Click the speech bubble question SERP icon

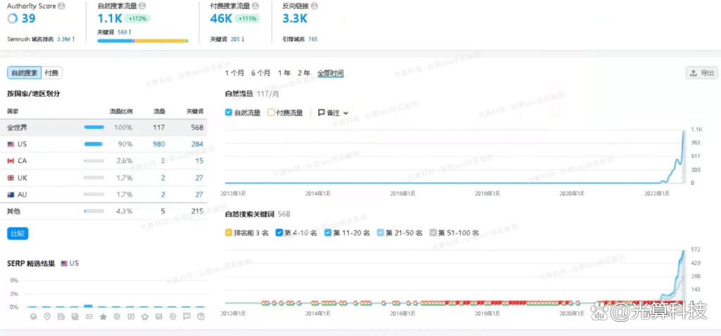tap(187, 317)
